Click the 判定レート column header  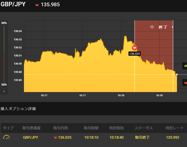coord(175,128)
